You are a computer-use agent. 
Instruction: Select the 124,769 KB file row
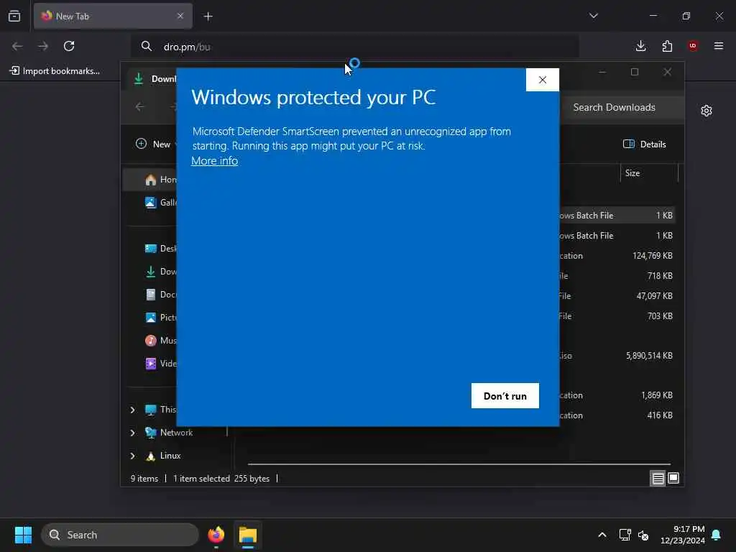coord(616,256)
